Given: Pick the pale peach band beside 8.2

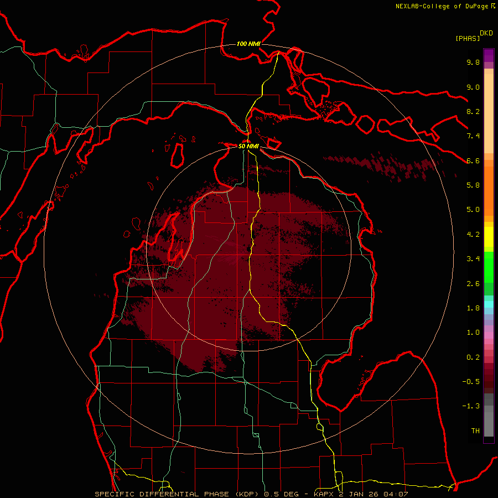Looking at the screenshot, I should click(489, 115).
